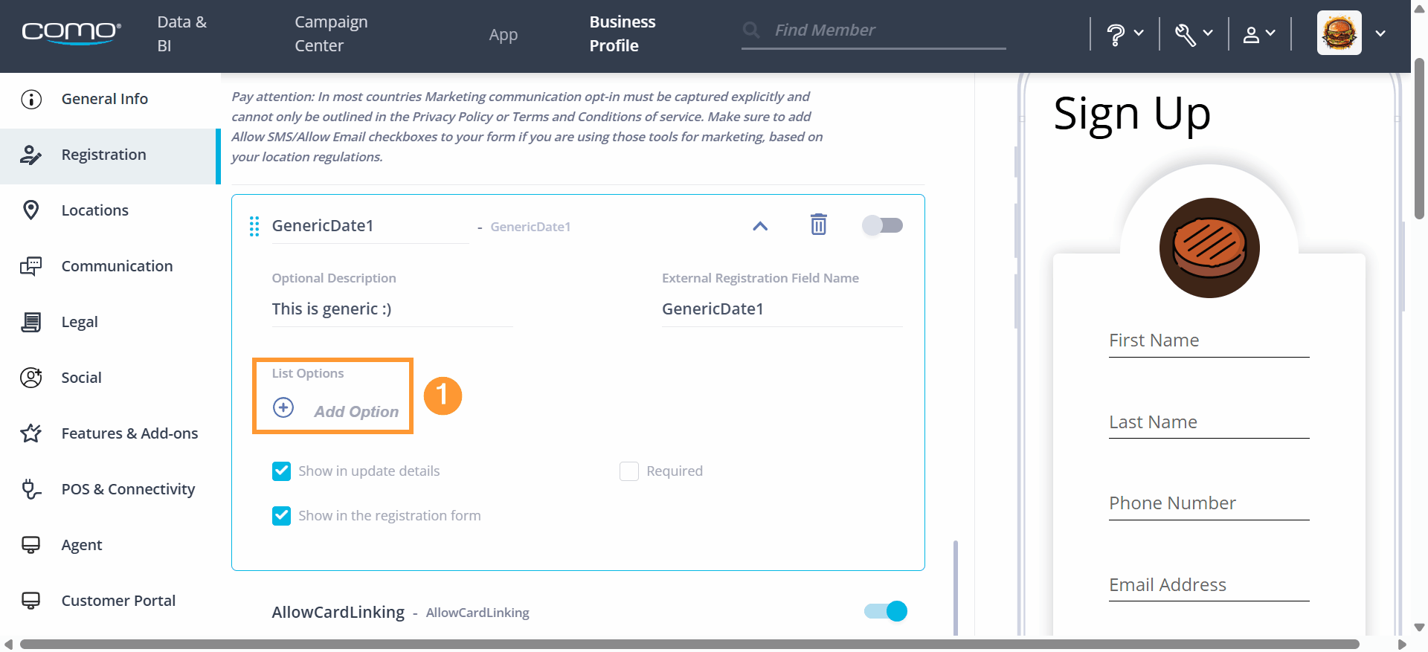Uncheck Show in the registration form
Screen dimensions: 1428x652
tap(281, 516)
